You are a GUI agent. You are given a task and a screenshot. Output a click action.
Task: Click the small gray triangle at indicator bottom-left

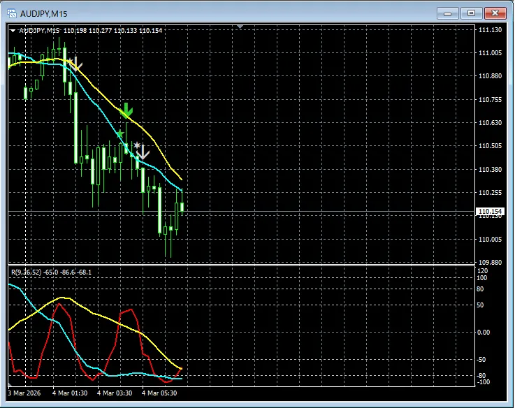[10, 384]
